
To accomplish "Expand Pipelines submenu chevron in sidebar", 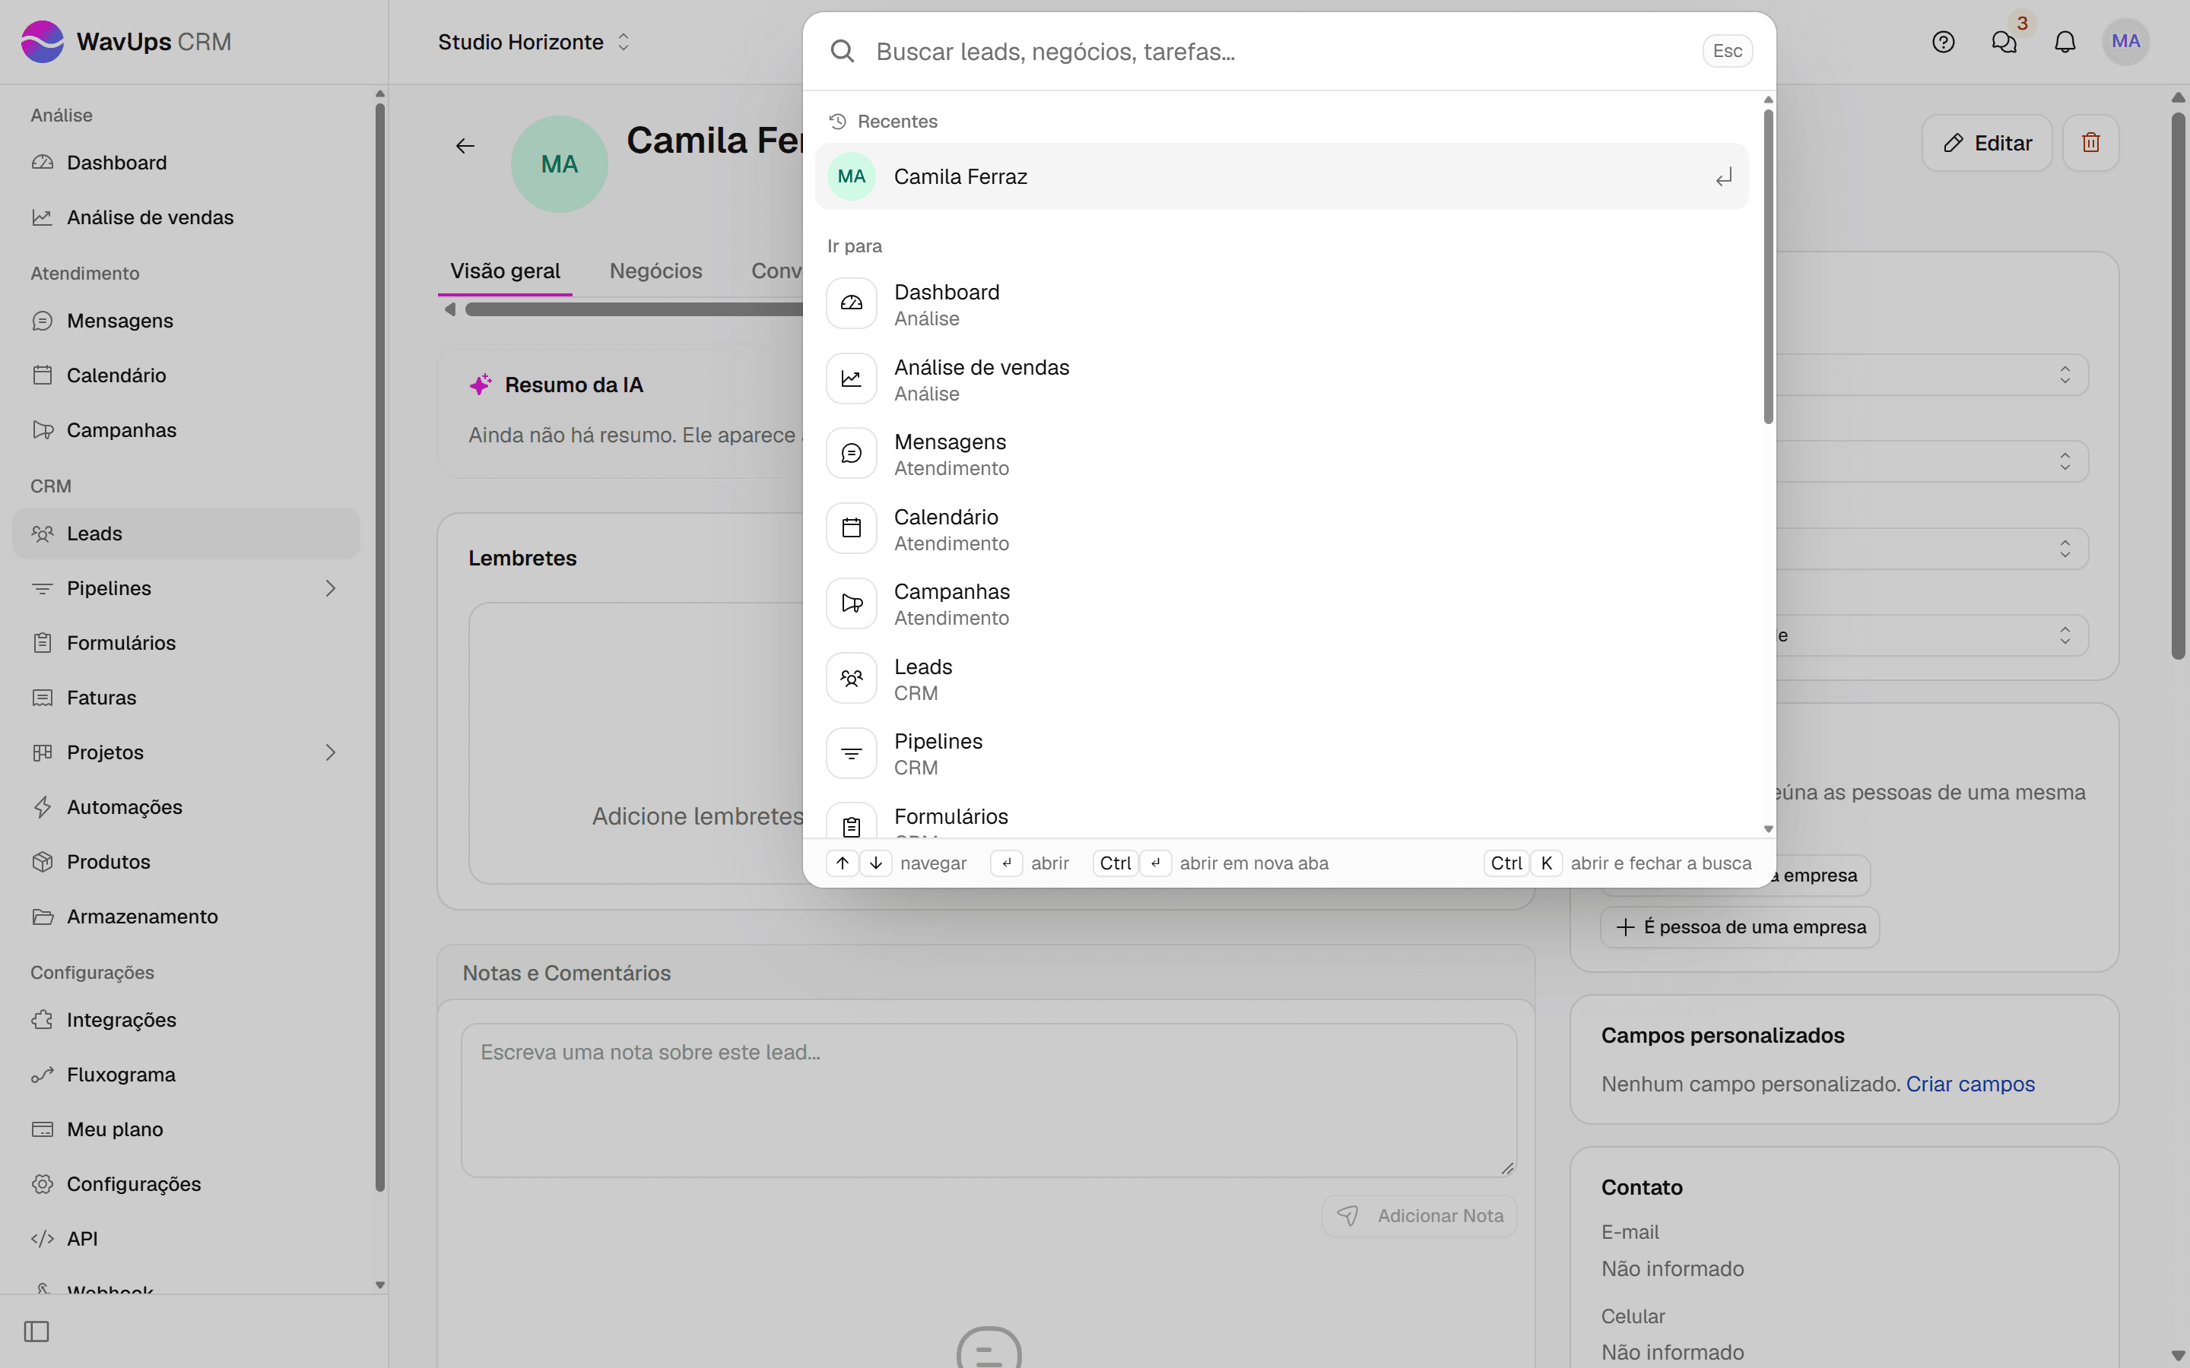I will (330, 588).
